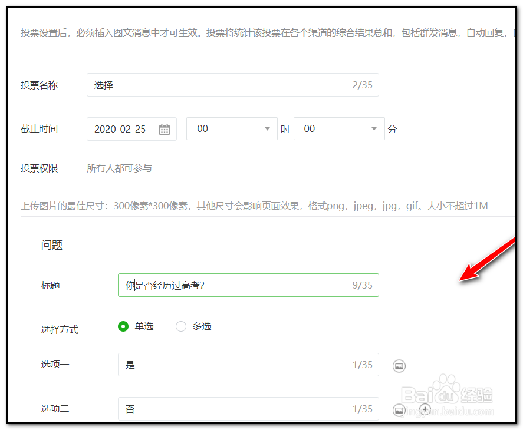
Task: Add image to option one
Action: [x=399, y=366]
